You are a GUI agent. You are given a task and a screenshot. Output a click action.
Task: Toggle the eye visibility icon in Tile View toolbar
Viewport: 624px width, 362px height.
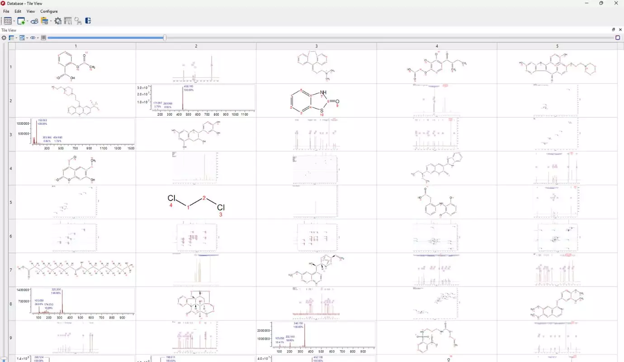pos(33,38)
